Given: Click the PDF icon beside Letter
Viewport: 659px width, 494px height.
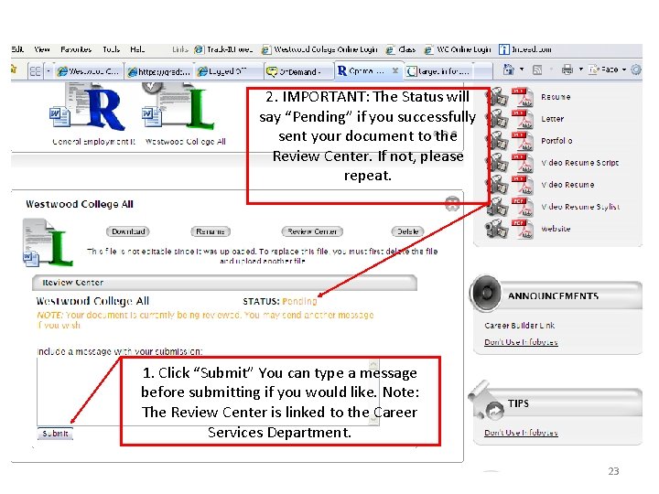Looking at the screenshot, I should coord(522,119).
